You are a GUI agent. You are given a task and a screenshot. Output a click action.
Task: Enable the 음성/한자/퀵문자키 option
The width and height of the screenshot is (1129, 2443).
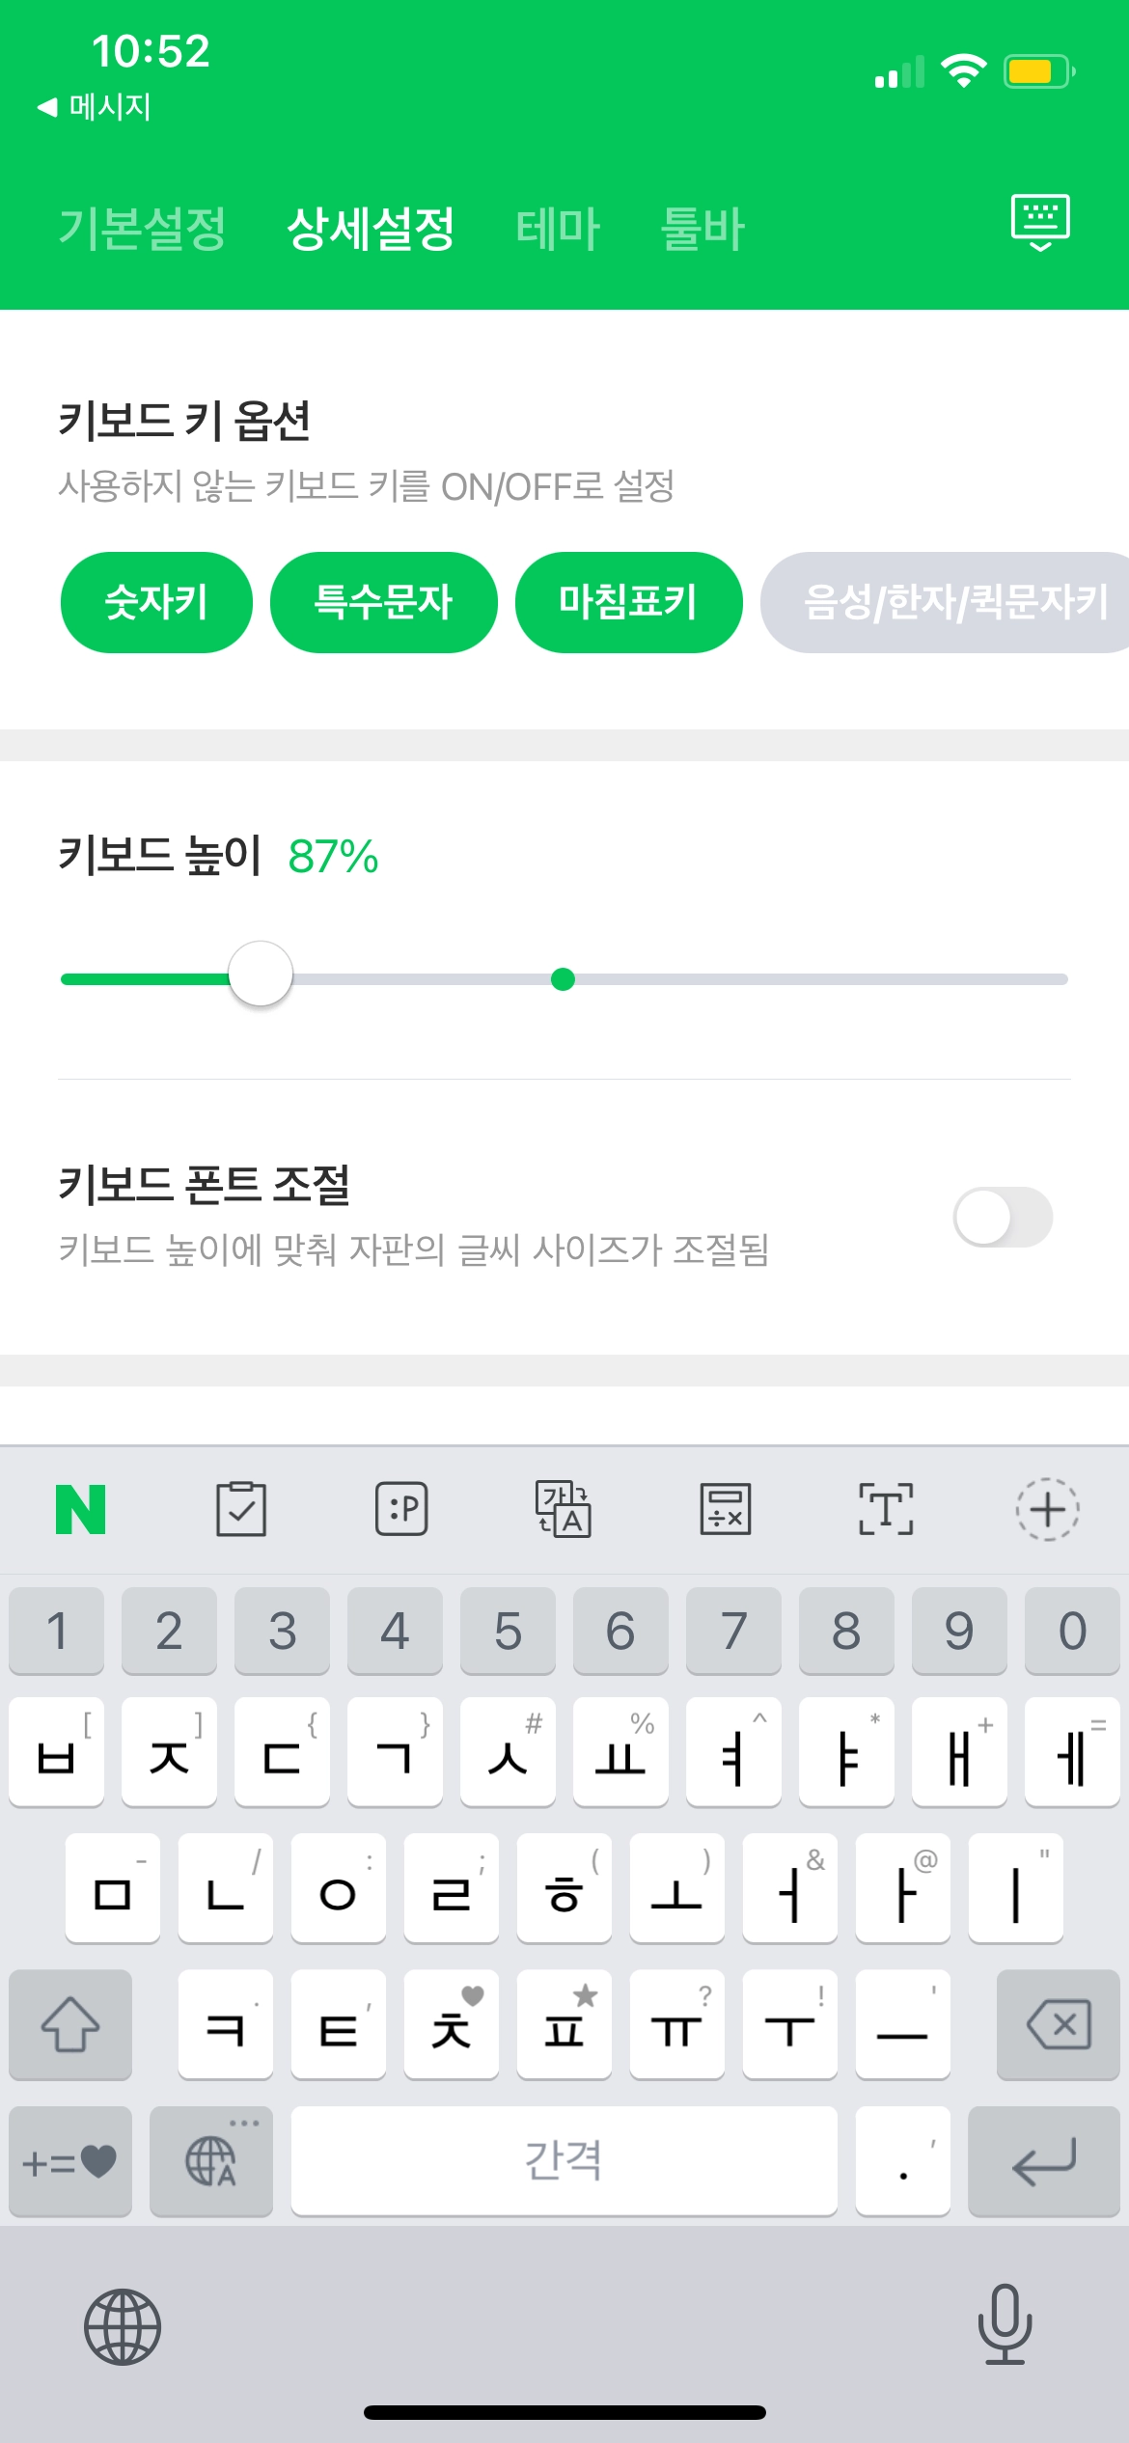(x=950, y=603)
